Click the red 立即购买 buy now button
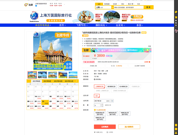The image size is (178, 135). pyautogui.click(x=105, y=127)
